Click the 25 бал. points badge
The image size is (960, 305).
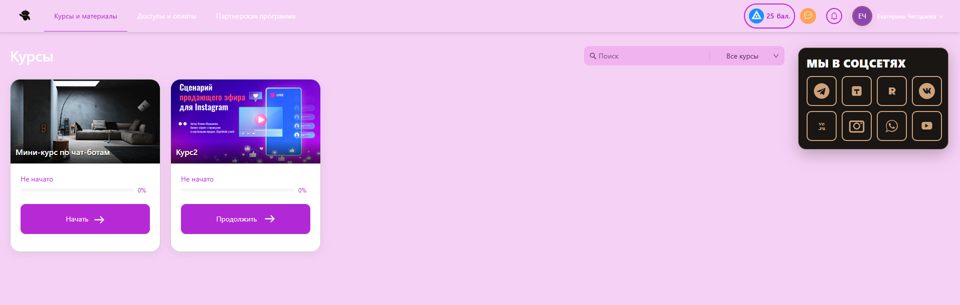[x=769, y=16]
